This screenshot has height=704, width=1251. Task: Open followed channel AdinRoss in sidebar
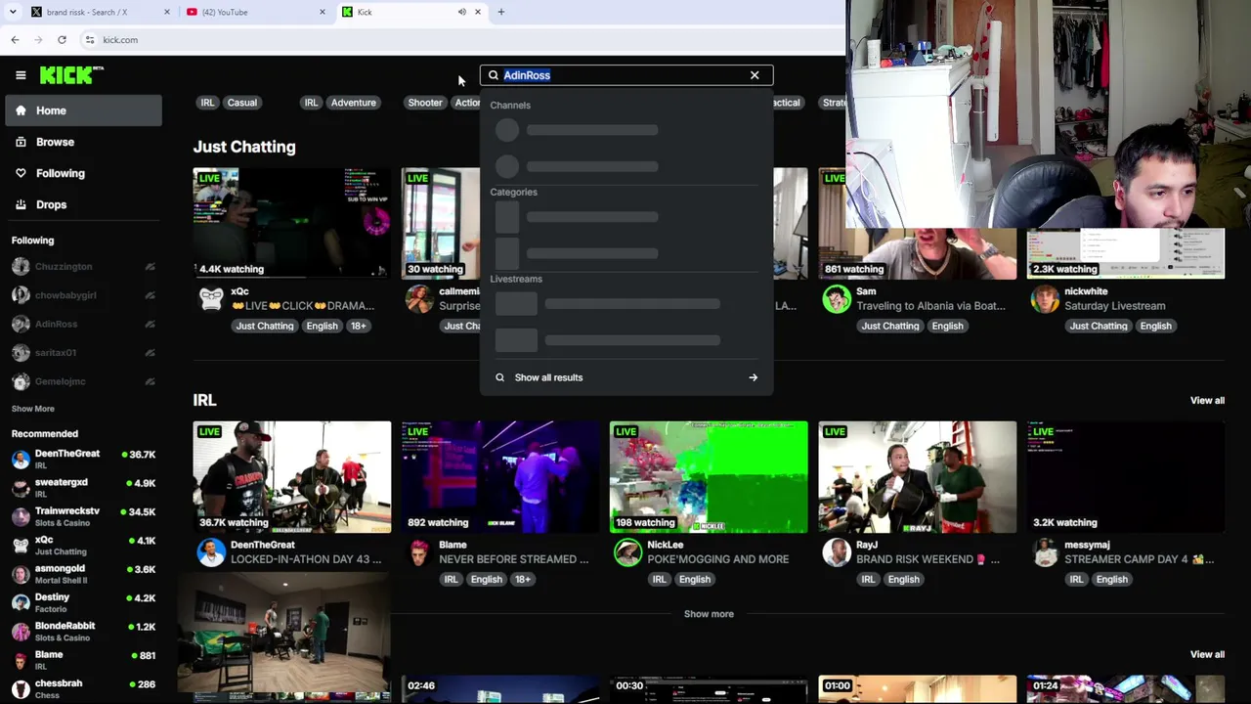[x=84, y=324]
